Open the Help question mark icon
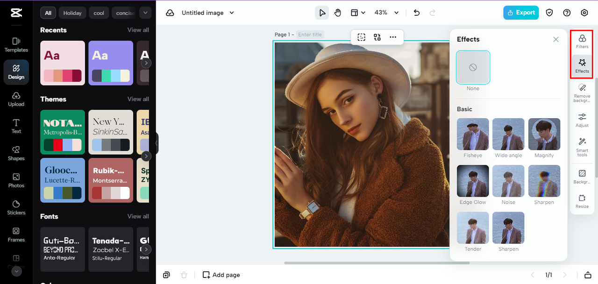Viewport: 598px width, 284px height. (567, 13)
